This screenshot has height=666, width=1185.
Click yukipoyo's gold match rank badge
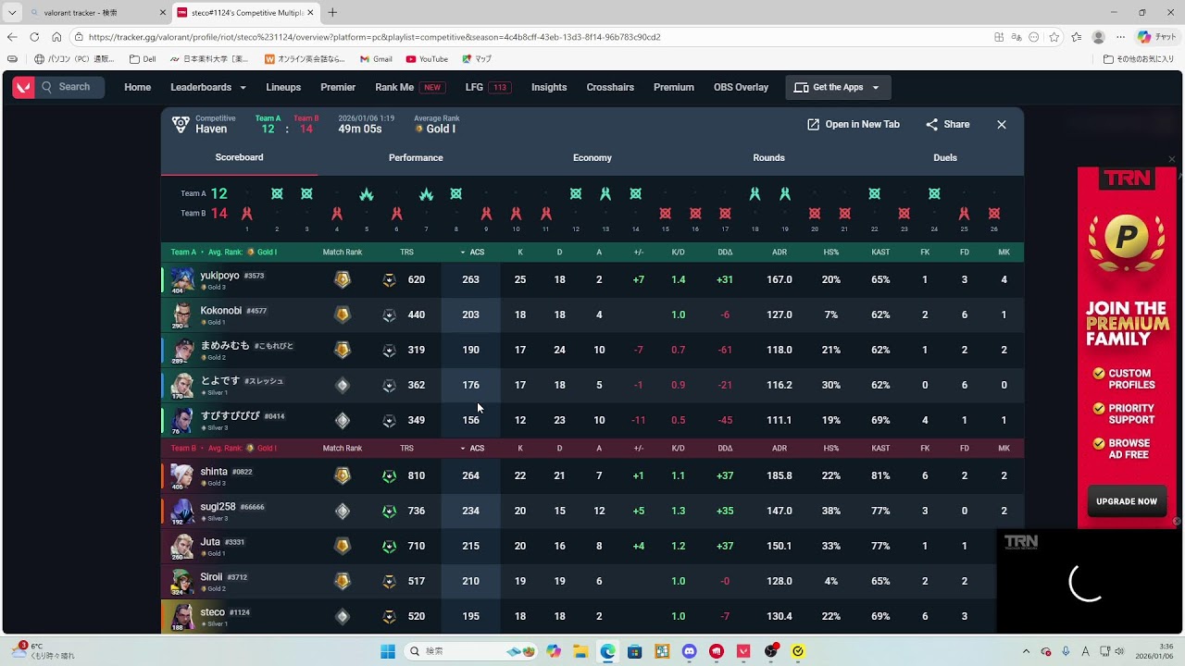pos(343,279)
